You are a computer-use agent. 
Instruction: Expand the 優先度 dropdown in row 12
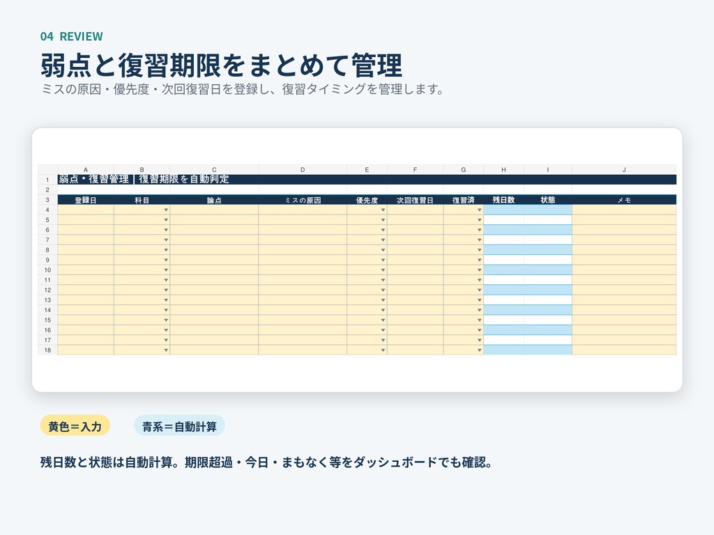coord(383,290)
